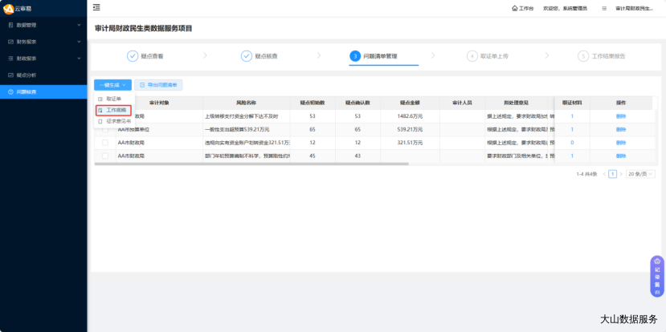Image resolution: width=666 pixels, height=332 pixels.
Task: Choose 工作底稿 from the dropdown menu
Action: (x=116, y=110)
